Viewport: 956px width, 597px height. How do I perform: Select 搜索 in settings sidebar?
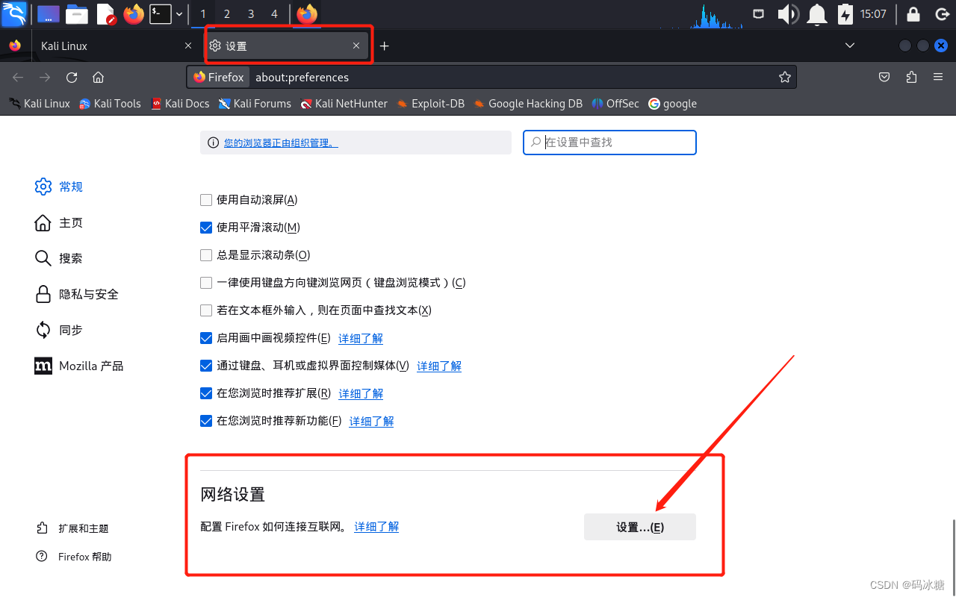click(59, 258)
